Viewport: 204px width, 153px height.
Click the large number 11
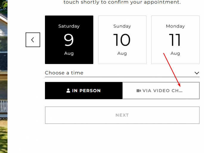coord(175,40)
